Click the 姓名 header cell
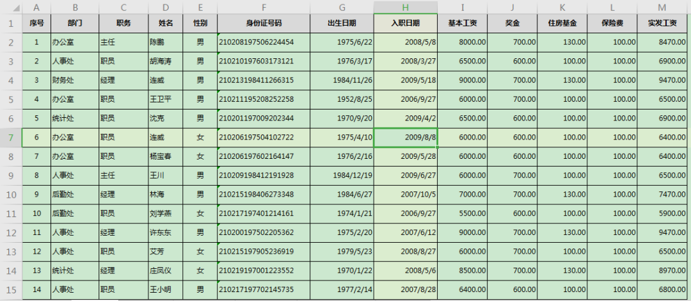The height and width of the screenshot is (301, 691). tap(166, 24)
